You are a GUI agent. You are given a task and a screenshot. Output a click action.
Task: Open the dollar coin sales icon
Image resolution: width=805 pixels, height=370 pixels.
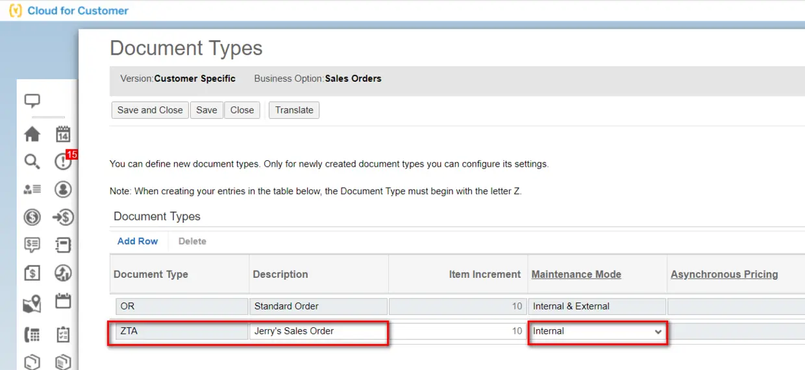(x=32, y=217)
